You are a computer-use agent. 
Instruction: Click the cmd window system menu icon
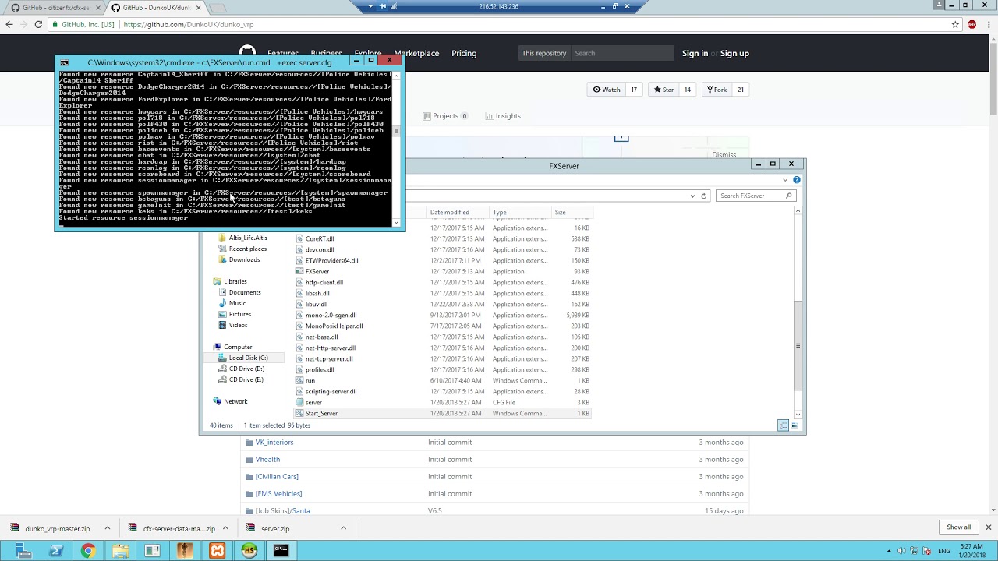point(65,62)
